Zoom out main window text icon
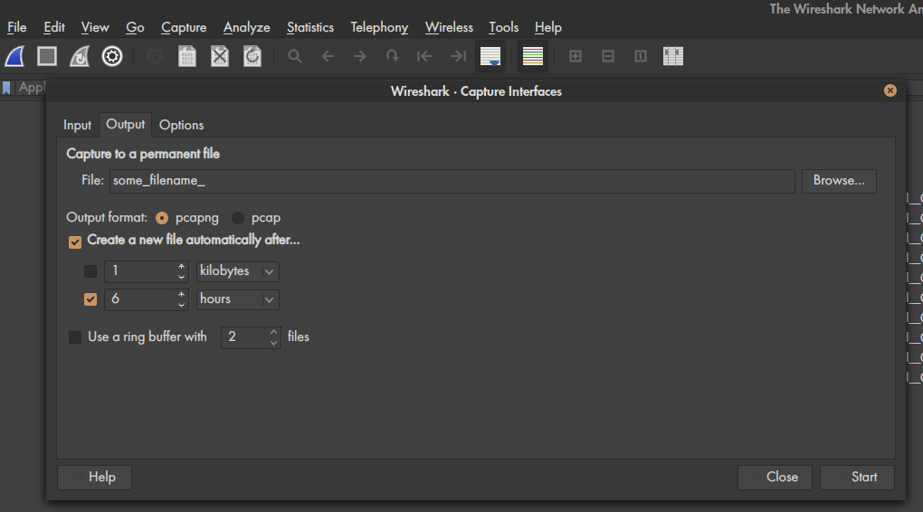The width and height of the screenshot is (923, 512). (608, 56)
